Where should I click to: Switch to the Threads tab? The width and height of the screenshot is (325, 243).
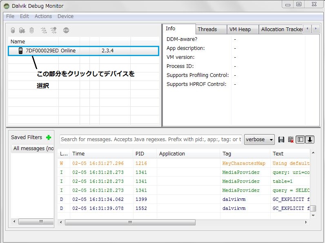(x=211, y=29)
